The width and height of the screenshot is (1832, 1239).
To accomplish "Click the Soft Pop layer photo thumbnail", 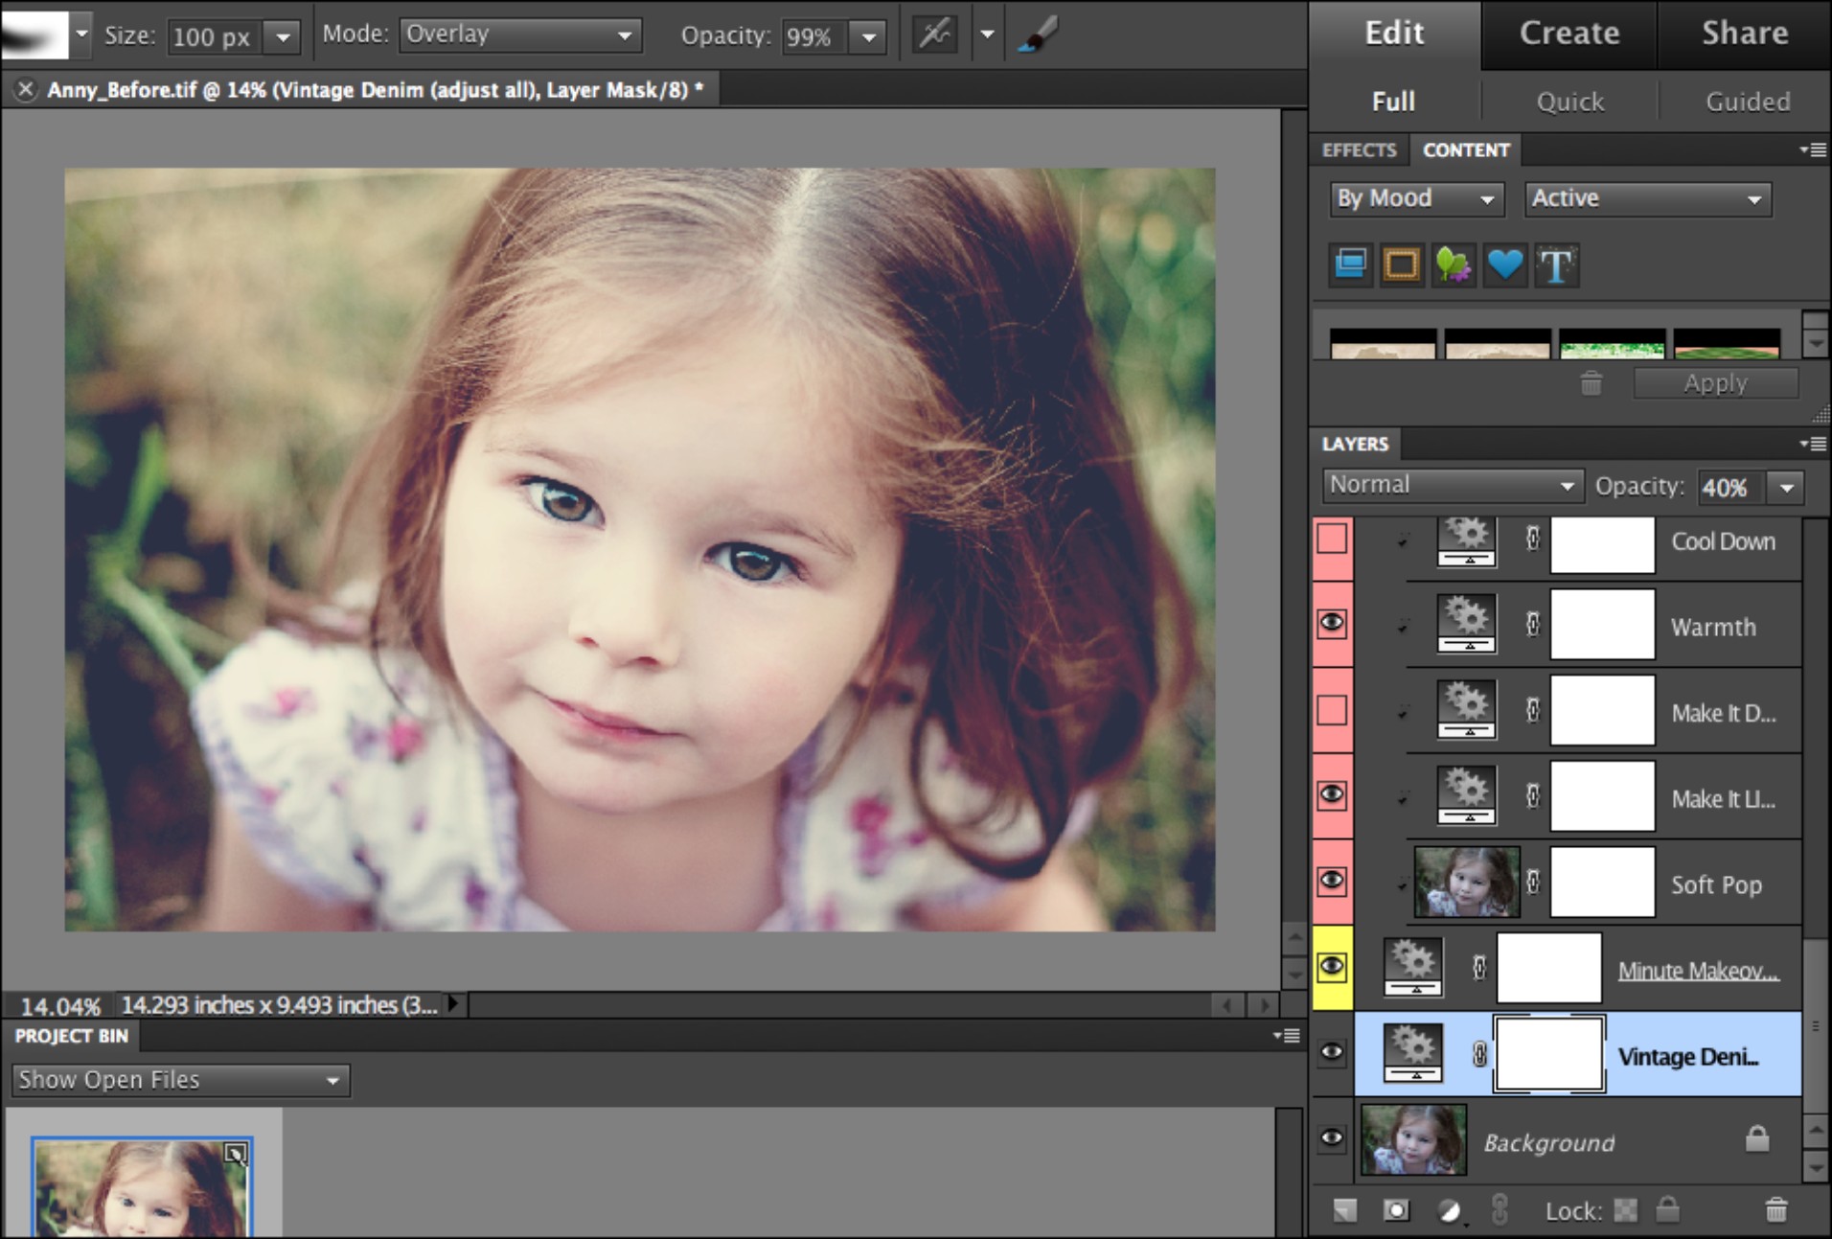I will (1467, 882).
